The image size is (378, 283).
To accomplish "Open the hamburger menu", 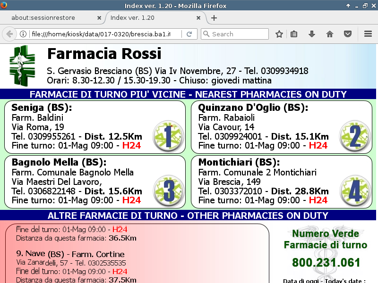I will [x=368, y=34].
